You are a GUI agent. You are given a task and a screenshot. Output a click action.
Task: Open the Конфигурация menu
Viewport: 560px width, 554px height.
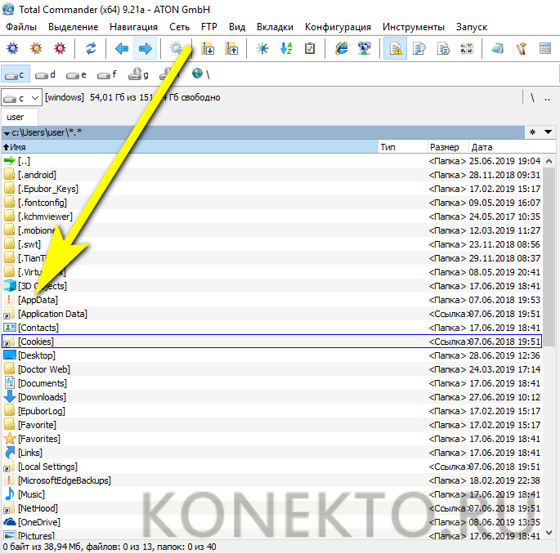pos(338,27)
